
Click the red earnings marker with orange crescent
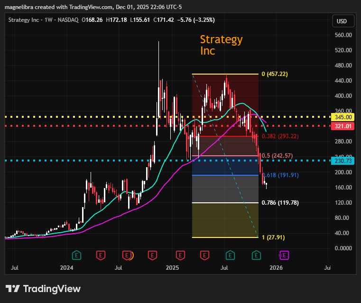pos(127,256)
